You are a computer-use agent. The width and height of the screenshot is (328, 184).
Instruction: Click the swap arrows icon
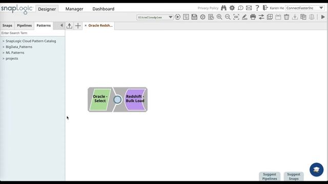[261, 17]
